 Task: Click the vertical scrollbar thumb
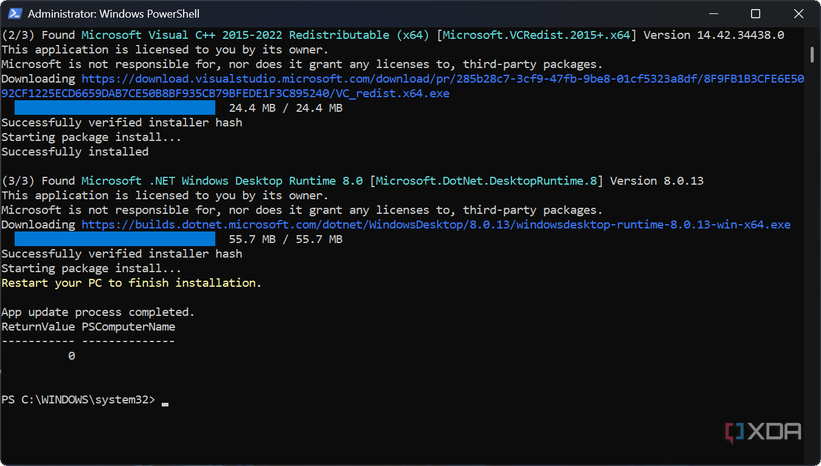click(812, 54)
